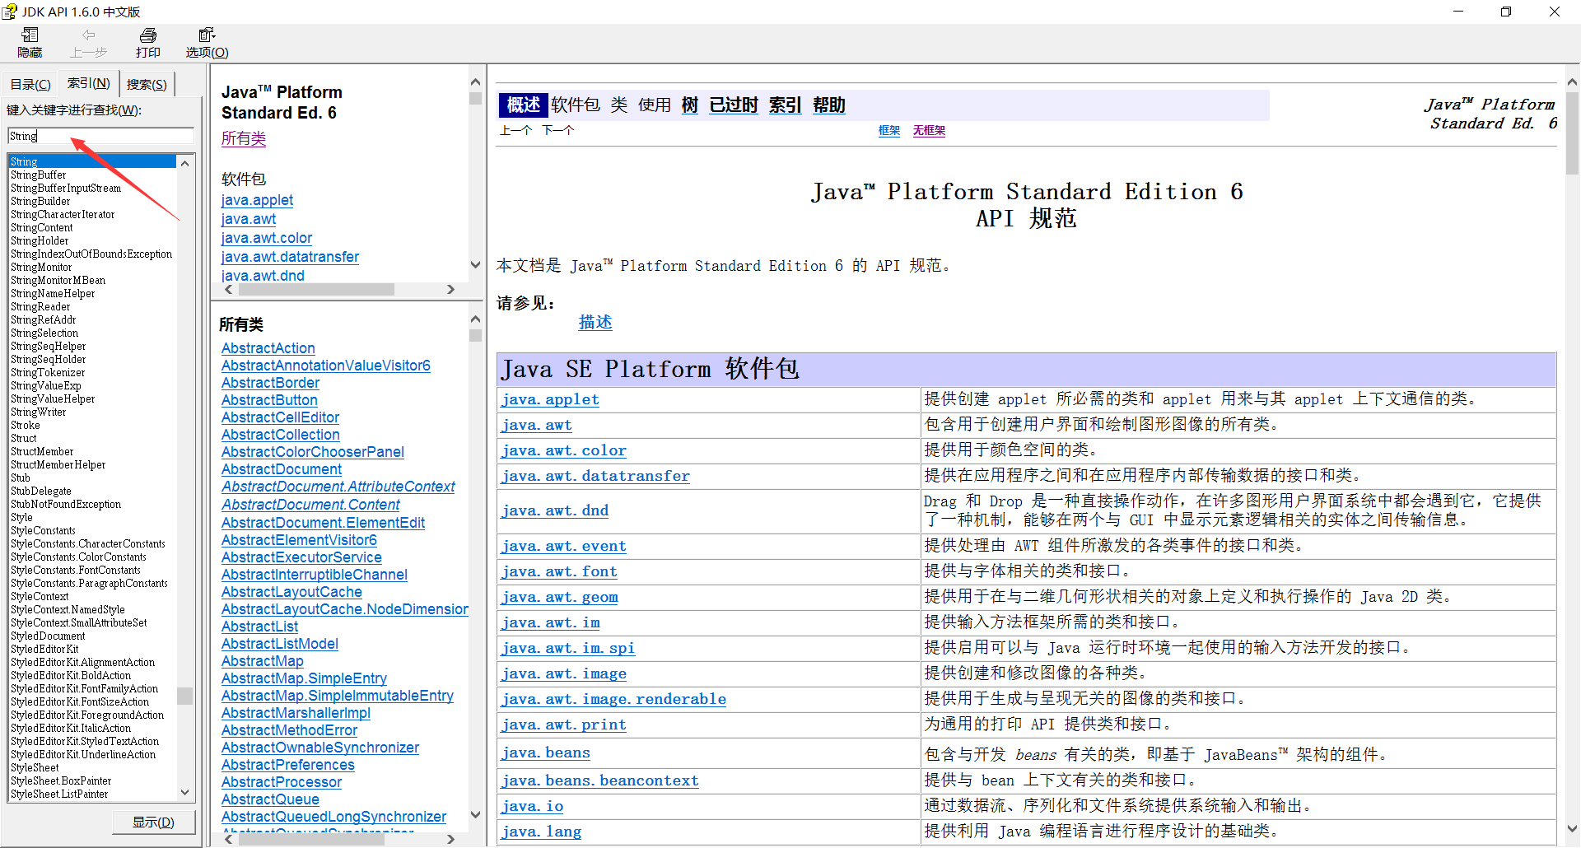Viewport: 1581px width, 848px height.
Task: Open java.awt.geom link in package table
Action: pyautogui.click(x=560, y=597)
